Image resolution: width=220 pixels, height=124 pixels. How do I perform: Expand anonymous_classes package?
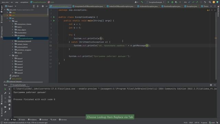point(13,24)
